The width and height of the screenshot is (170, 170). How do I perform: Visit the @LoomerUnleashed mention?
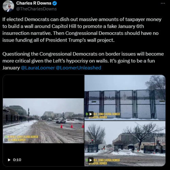click(79, 68)
